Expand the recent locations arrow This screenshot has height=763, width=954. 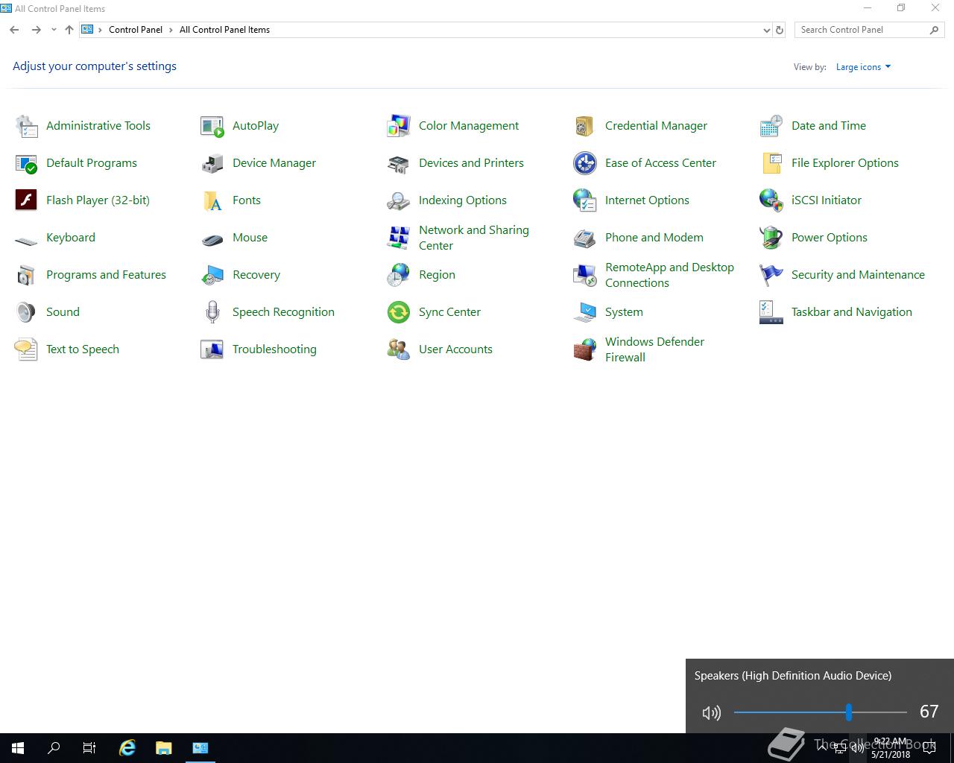(x=54, y=31)
